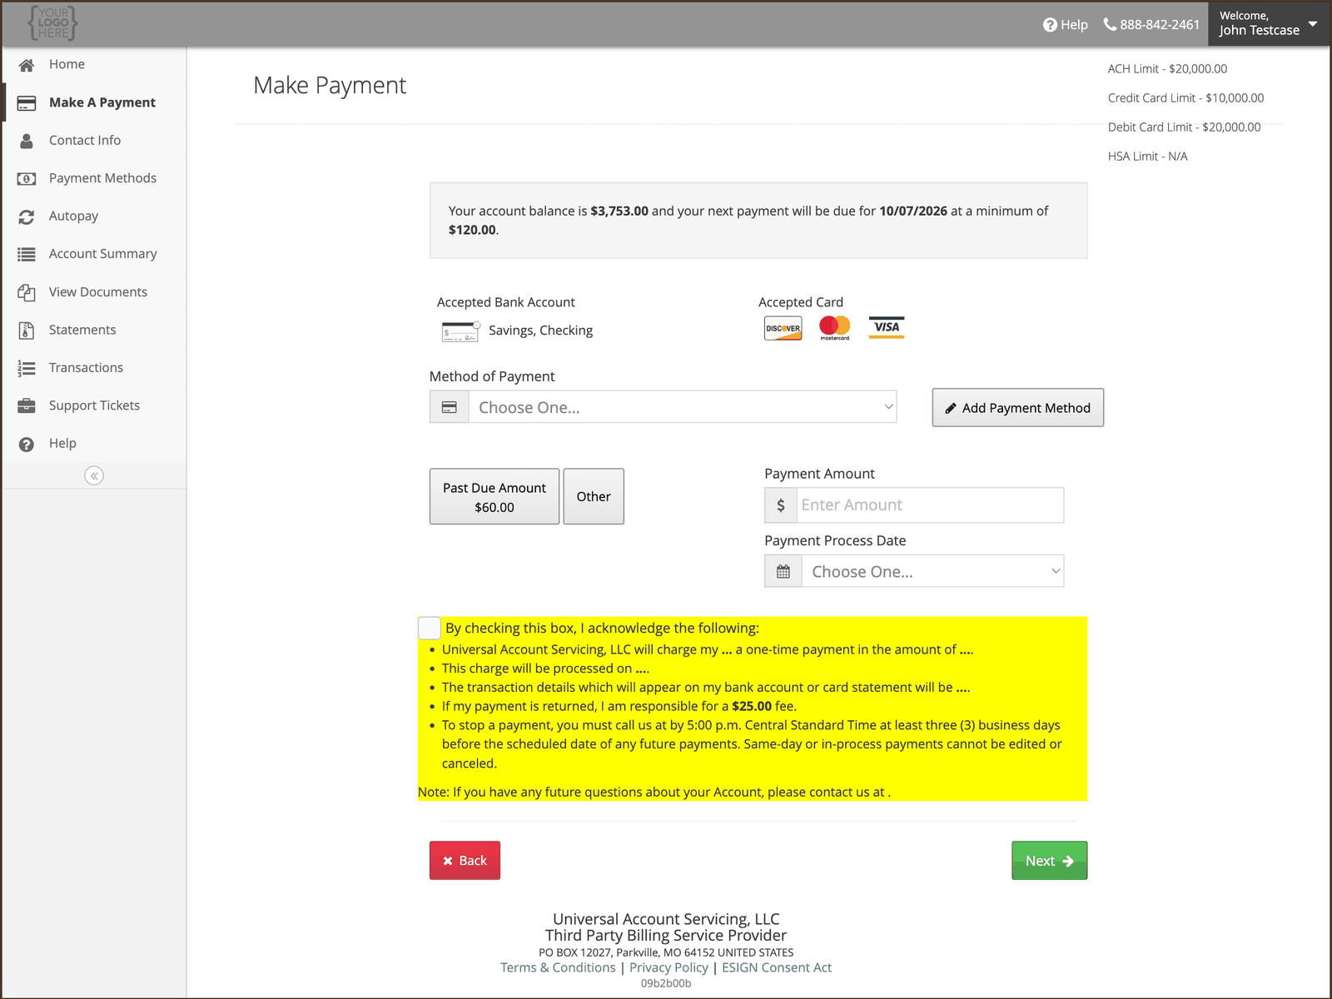Click the phone icon beside 888-842-2461
Image resolution: width=1332 pixels, height=999 pixels.
pyautogui.click(x=1110, y=24)
